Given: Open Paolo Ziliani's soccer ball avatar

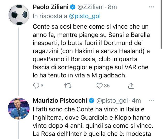Looking at the screenshot, I should click(19, 15).
